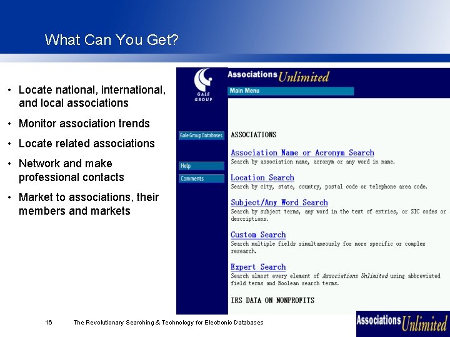Select bullet "Network and make professional contacts"

point(71,170)
